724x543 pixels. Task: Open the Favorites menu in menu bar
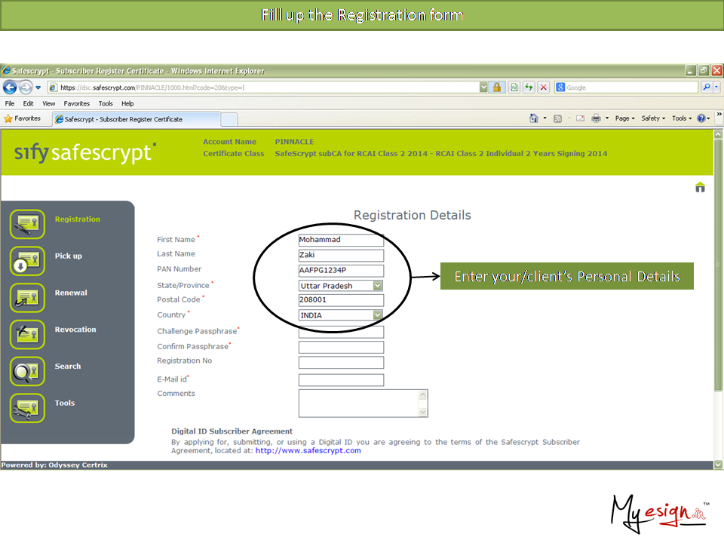76,103
